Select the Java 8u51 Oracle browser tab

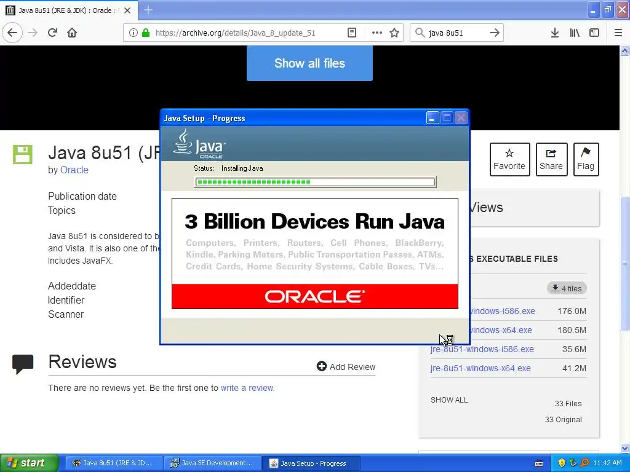(x=68, y=10)
